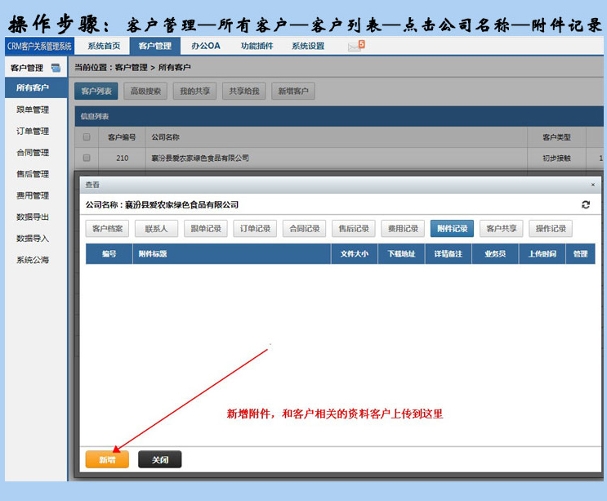The image size is (607, 501).
Task: Click the icon beside 客户管理 sidebar header
Action: pos(56,68)
